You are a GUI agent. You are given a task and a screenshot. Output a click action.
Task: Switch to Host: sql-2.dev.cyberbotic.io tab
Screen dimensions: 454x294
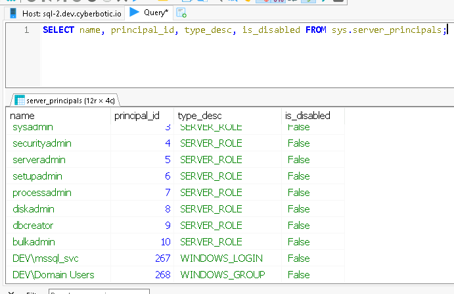[62, 12]
